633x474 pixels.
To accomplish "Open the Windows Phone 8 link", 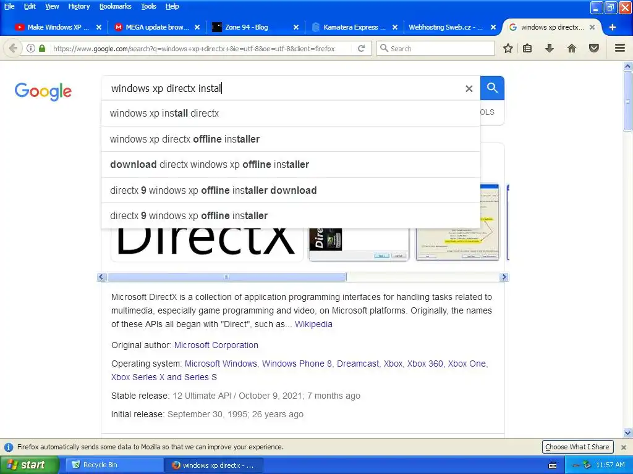I will 297,364.
